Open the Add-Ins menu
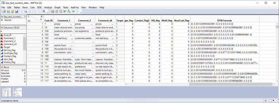279x103 pixels. [x=75, y=8]
